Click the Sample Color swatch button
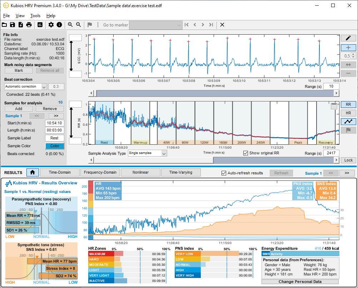This screenshot has height=288, width=358. click(55, 146)
